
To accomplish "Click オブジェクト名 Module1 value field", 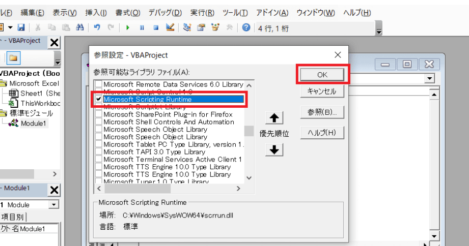I will pos(39,229).
